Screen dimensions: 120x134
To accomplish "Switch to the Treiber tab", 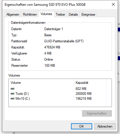I will [61, 15].
